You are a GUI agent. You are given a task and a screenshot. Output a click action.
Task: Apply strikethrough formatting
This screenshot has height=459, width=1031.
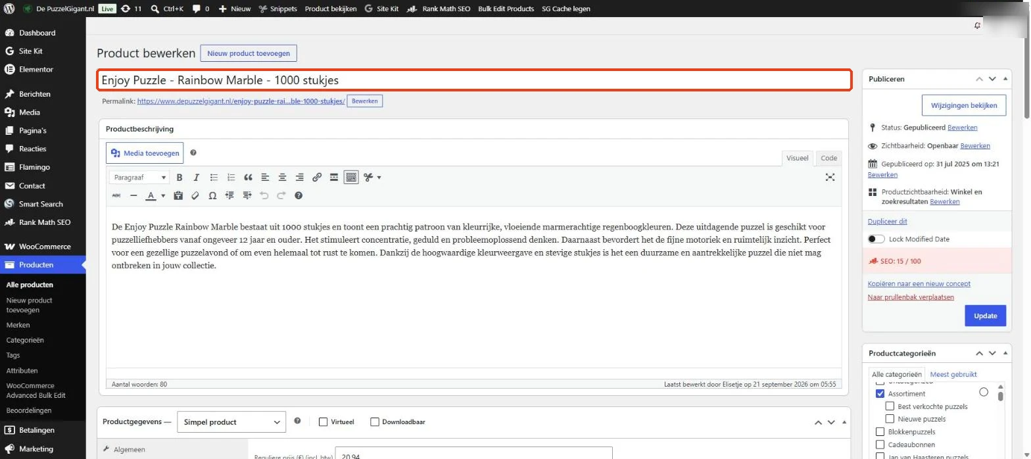coord(116,195)
